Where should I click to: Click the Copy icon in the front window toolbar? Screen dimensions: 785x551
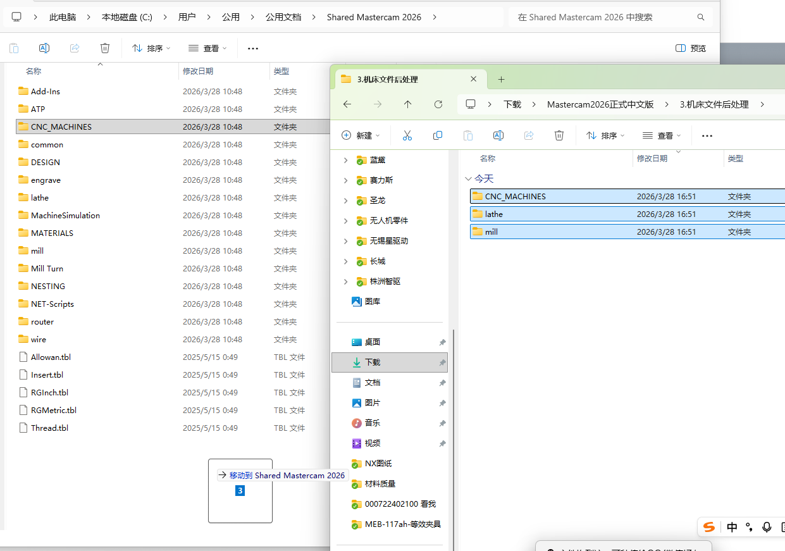point(437,135)
